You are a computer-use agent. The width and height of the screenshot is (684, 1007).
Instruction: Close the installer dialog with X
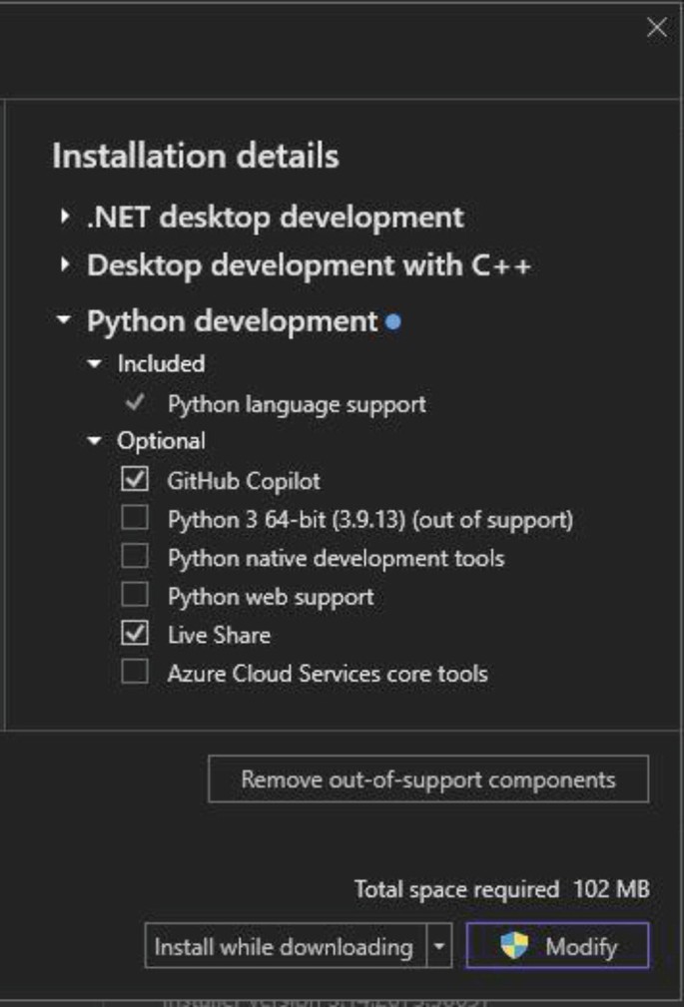[656, 28]
